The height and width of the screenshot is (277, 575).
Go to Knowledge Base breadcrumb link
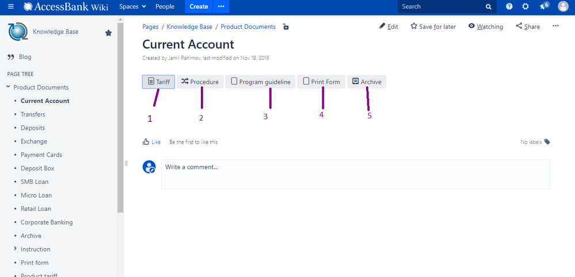(189, 26)
